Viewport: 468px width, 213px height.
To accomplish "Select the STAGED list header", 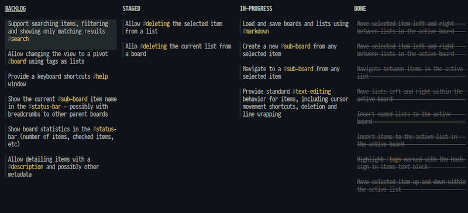I will pos(131,9).
